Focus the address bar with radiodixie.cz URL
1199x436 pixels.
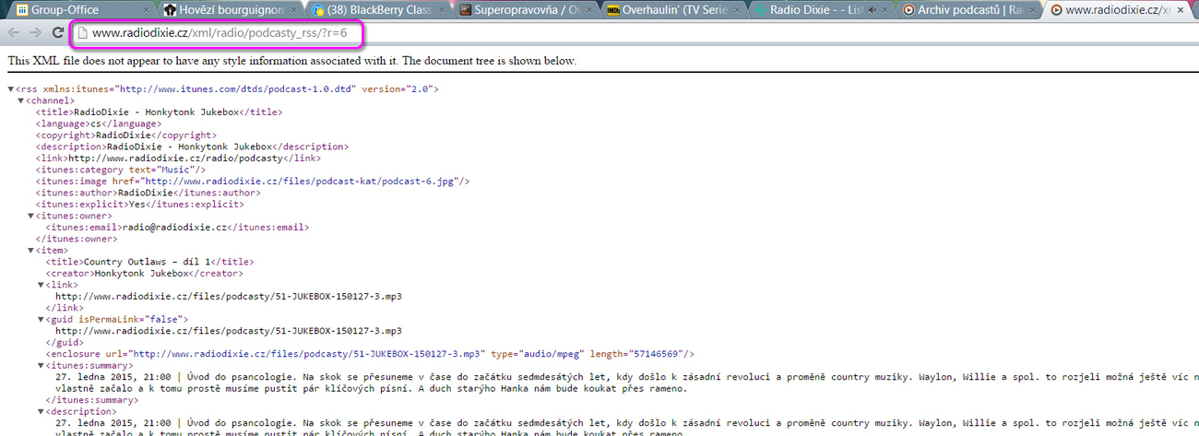point(218,33)
